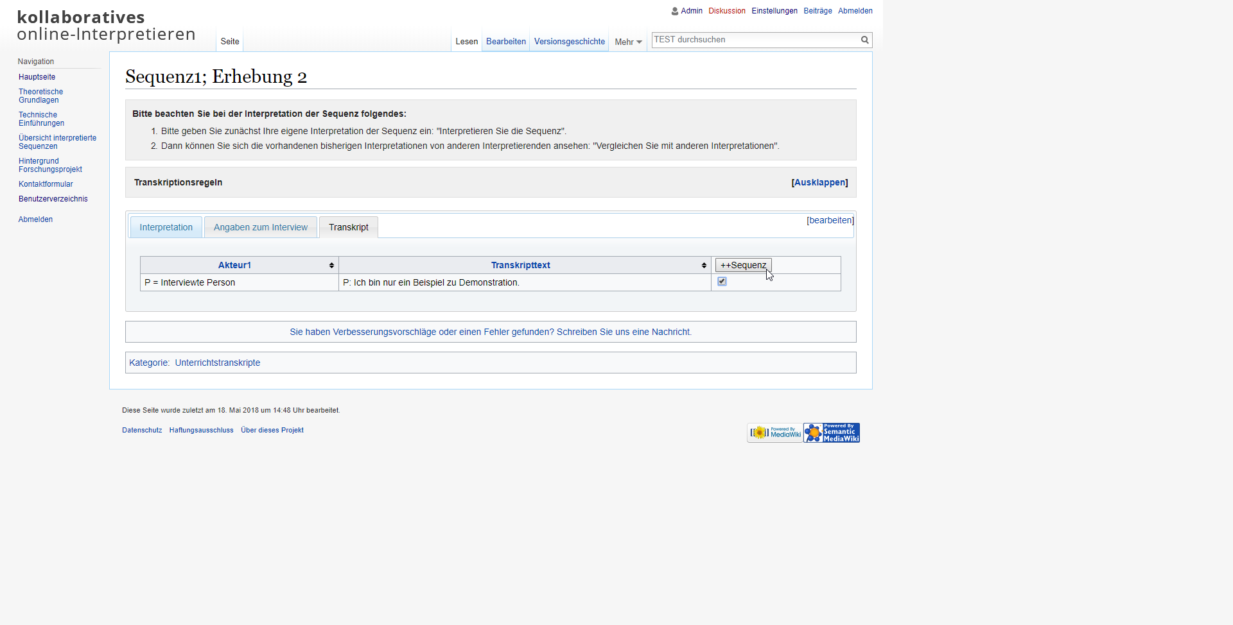
Task: Sort table by Akteur1 column arrows
Action: pos(331,265)
